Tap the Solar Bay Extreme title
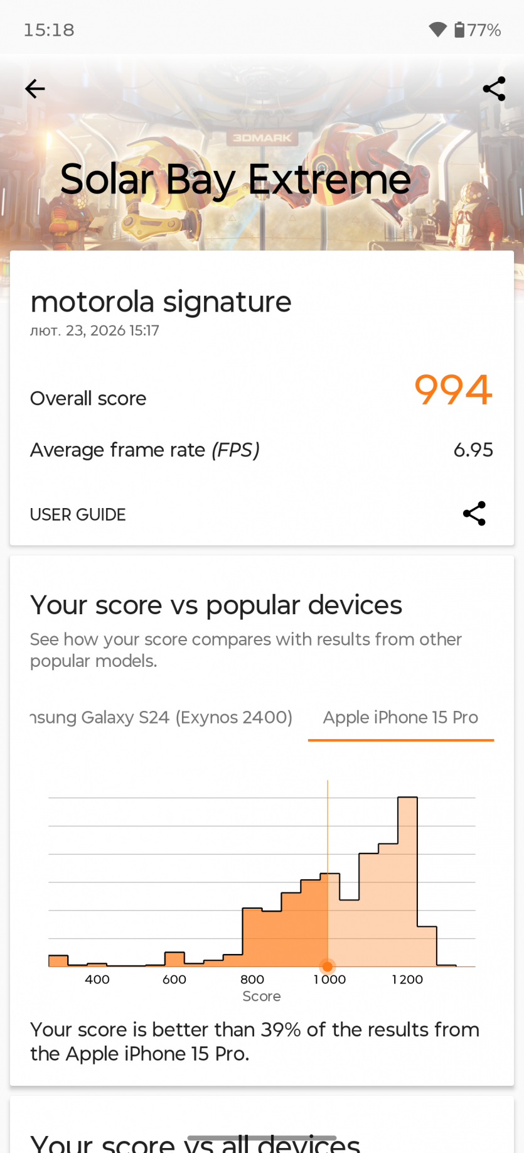This screenshot has width=524, height=1153. [x=235, y=180]
